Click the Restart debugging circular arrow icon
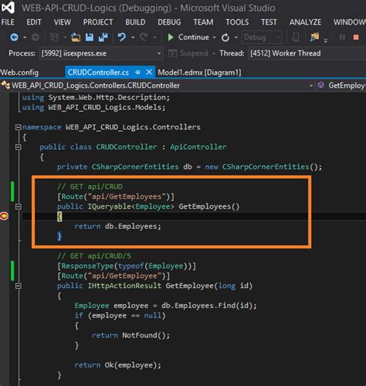This screenshot has height=386, width=366. (x=225, y=38)
